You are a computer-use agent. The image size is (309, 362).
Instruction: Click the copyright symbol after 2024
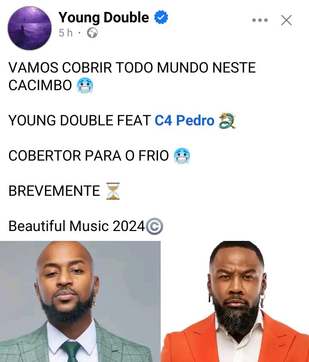(154, 226)
